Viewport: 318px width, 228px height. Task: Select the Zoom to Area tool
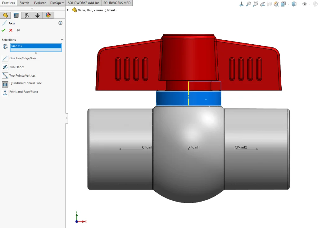pyautogui.click(x=256, y=3)
